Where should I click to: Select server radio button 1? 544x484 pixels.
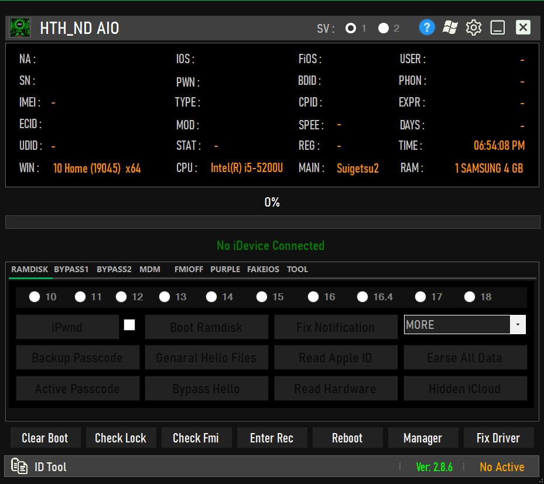pyautogui.click(x=350, y=28)
